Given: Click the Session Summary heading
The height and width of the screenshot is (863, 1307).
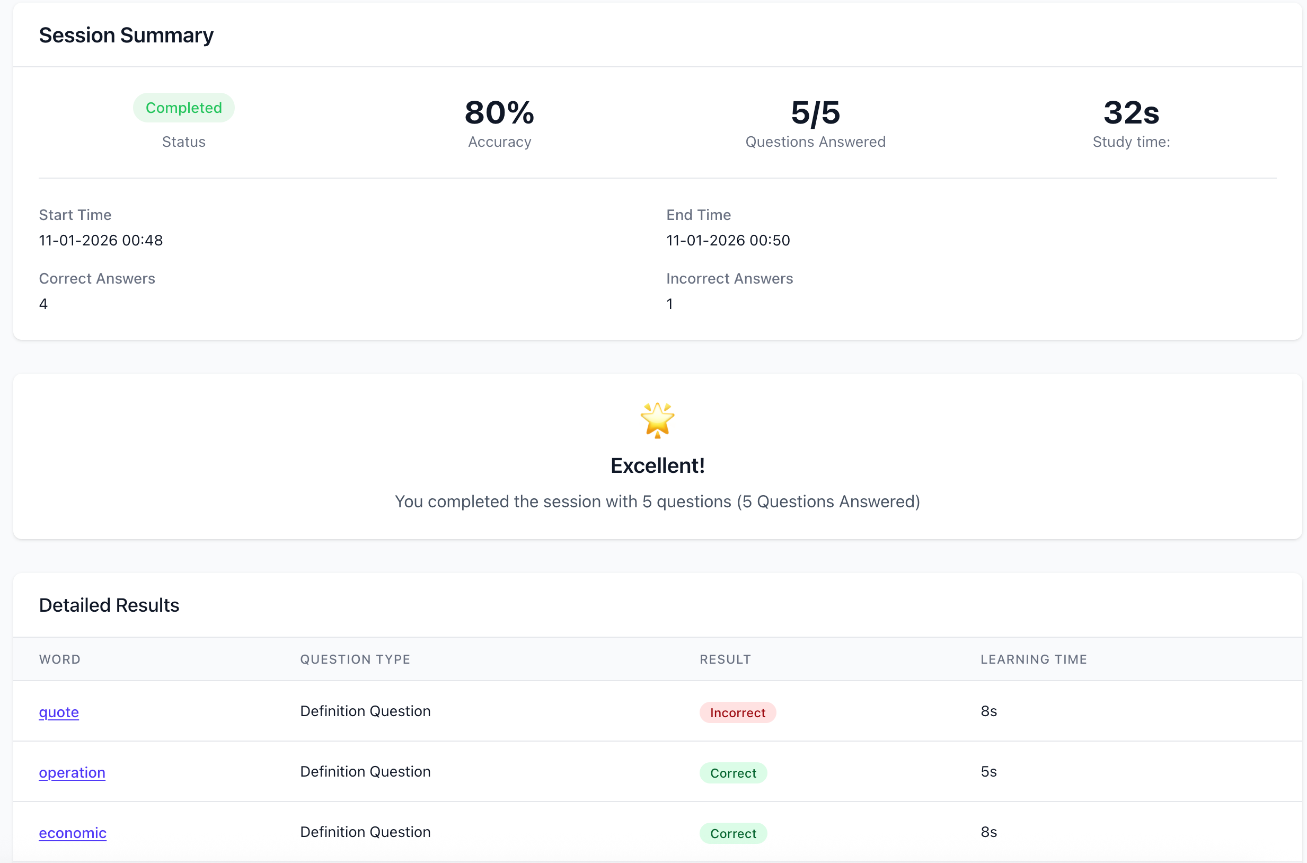Looking at the screenshot, I should pos(126,35).
